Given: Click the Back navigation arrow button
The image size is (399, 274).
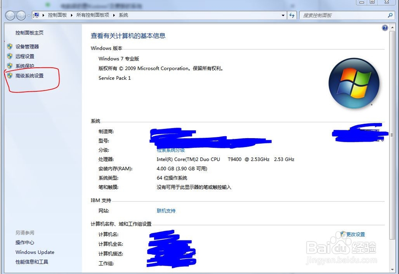Looking at the screenshot, I should point(10,16).
